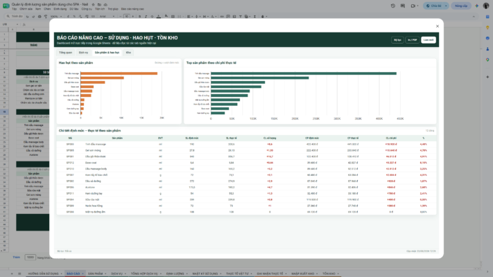Screen dimensions: 493x277
Task: Start a Meet call via camera icon
Action: click(413, 6)
